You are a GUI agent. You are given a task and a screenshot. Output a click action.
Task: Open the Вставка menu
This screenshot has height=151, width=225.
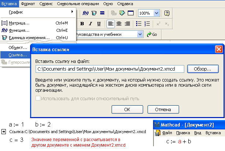(9, 4)
